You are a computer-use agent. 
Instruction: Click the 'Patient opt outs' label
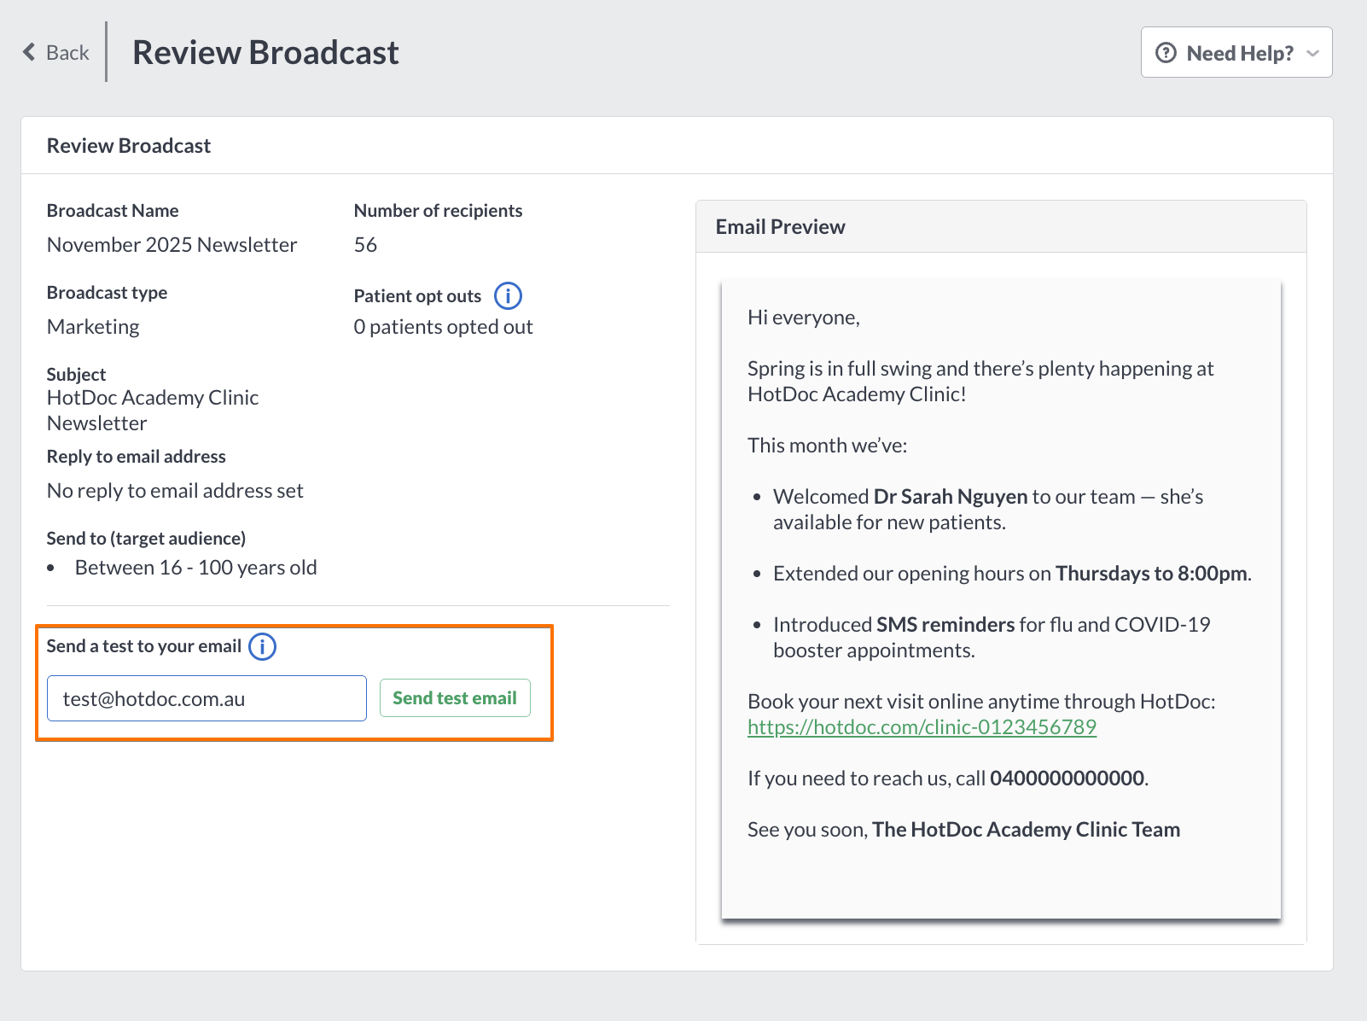[417, 296]
